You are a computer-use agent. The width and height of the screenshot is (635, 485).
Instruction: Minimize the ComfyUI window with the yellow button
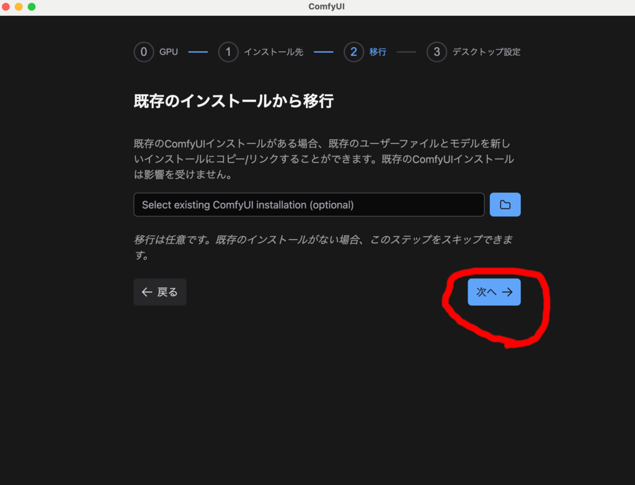click(x=19, y=6)
